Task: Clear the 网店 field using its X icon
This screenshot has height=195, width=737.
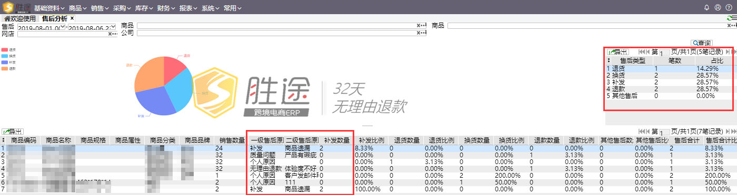Action: [111, 34]
